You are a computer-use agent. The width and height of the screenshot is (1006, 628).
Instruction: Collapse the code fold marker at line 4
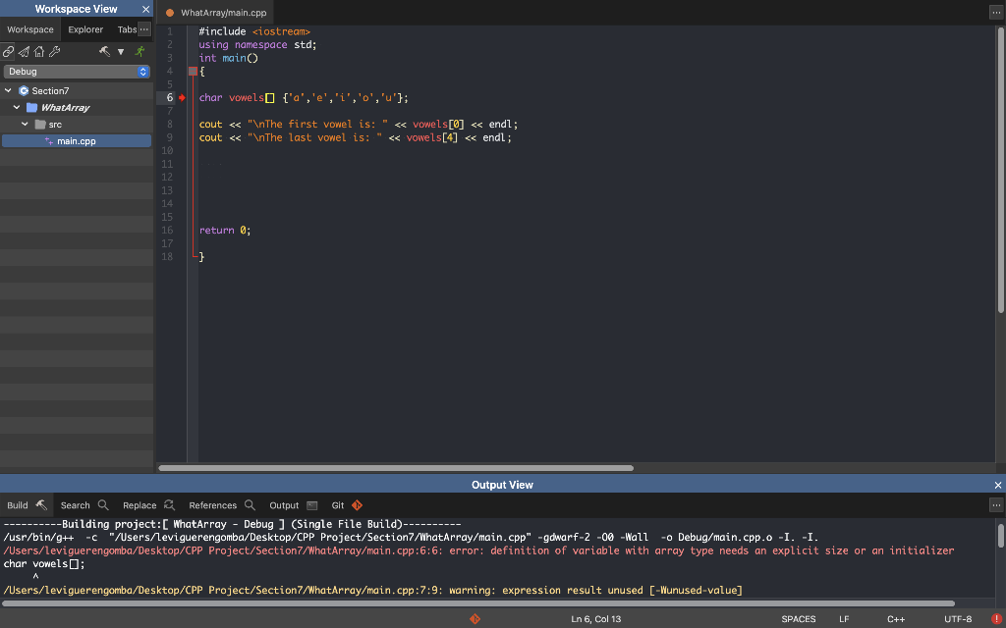pyautogui.click(x=193, y=71)
